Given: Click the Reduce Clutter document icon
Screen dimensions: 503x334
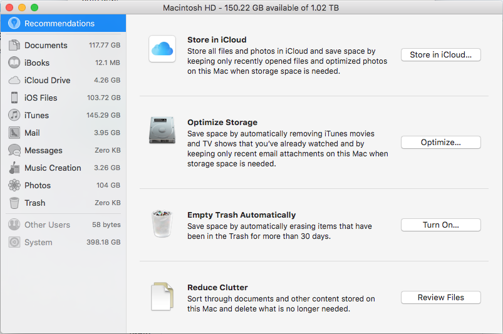Looking at the screenshot, I should pyautogui.click(x=162, y=296).
